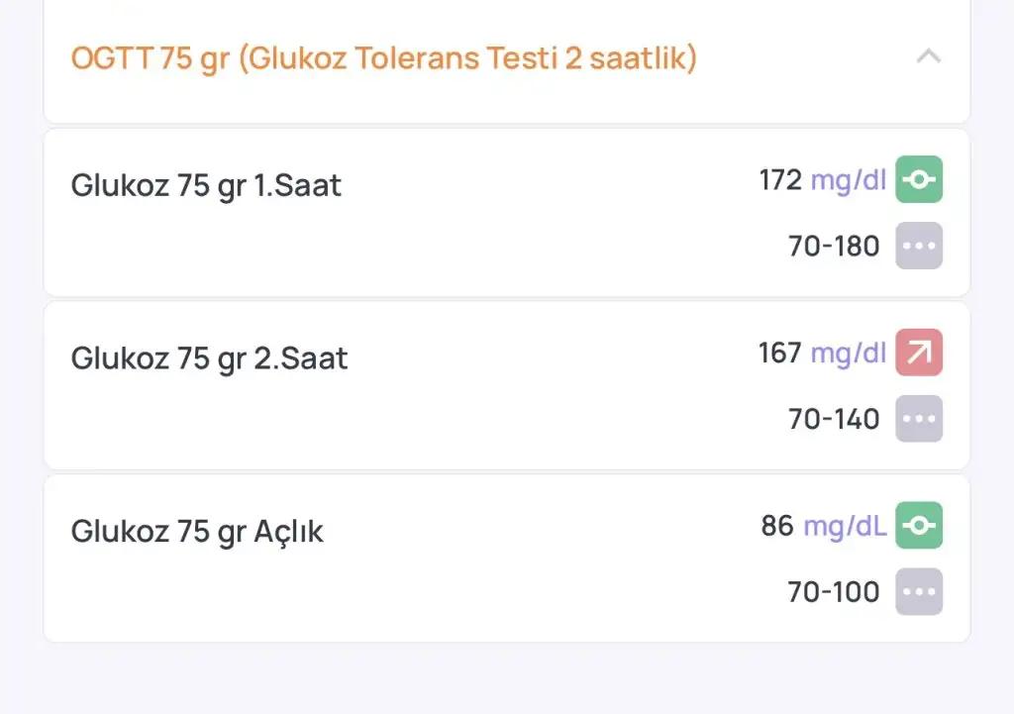The width and height of the screenshot is (1014, 714).
Task: Click the 70-140 reference range
Action: pyautogui.click(x=834, y=420)
